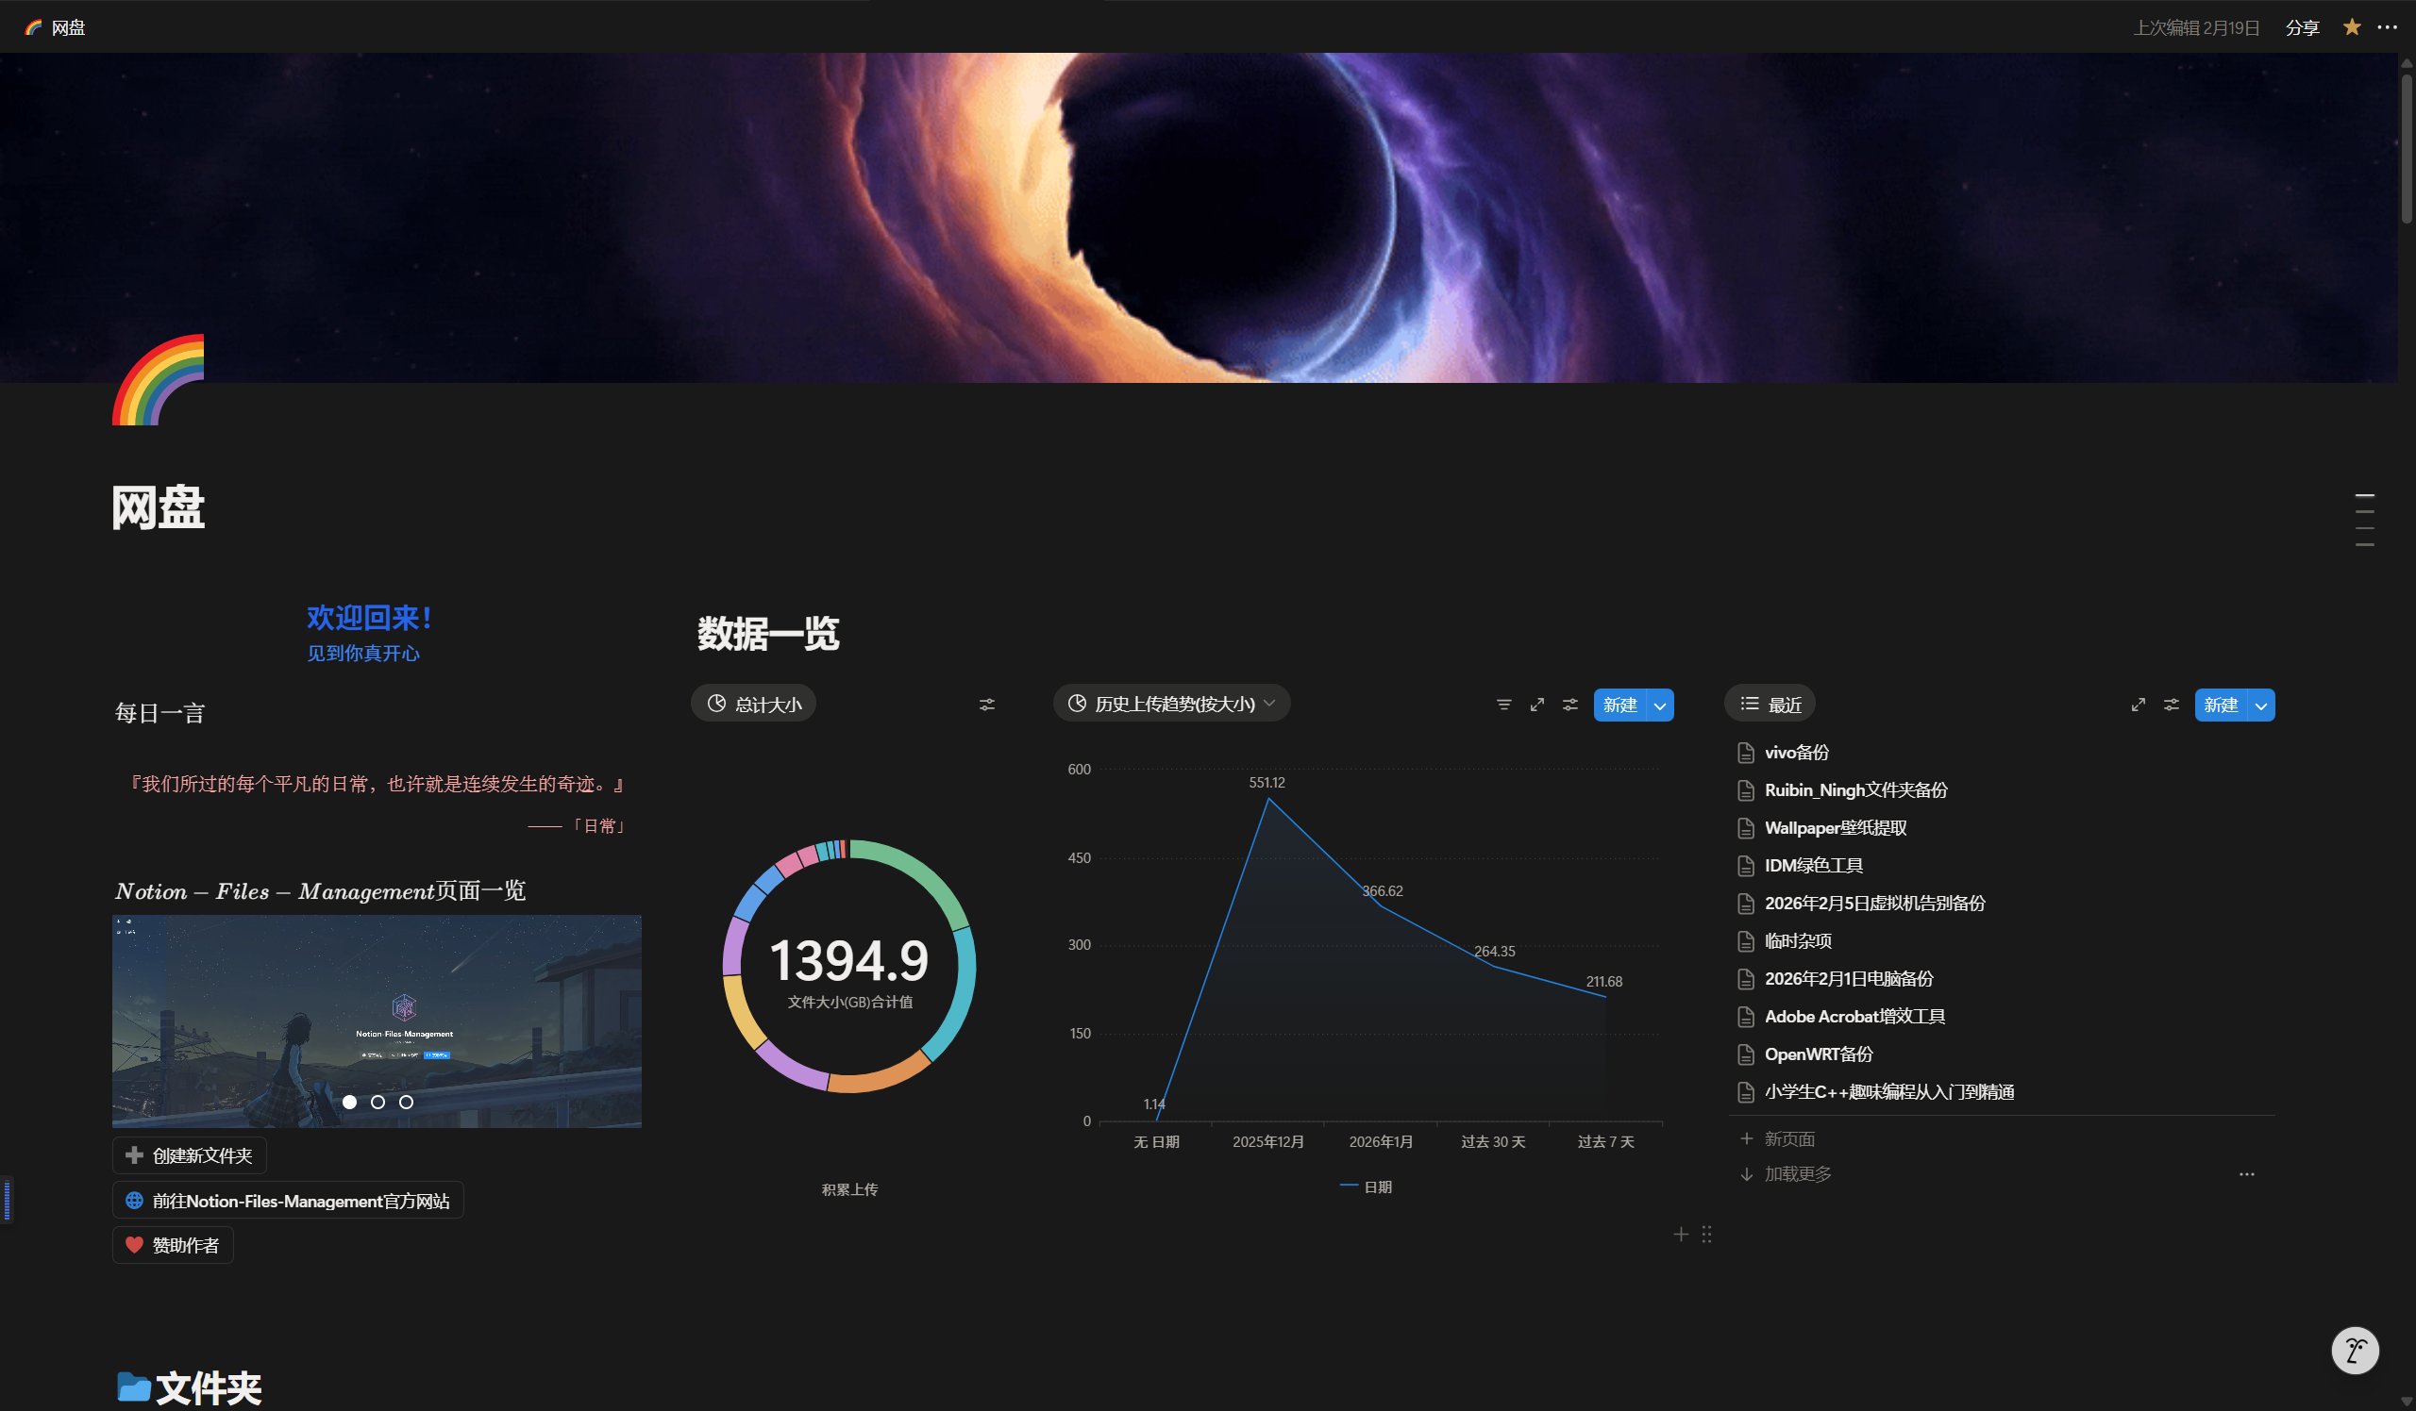Click the 创建新文件夹 button
This screenshot has height=1411, width=2416.
[x=190, y=1156]
